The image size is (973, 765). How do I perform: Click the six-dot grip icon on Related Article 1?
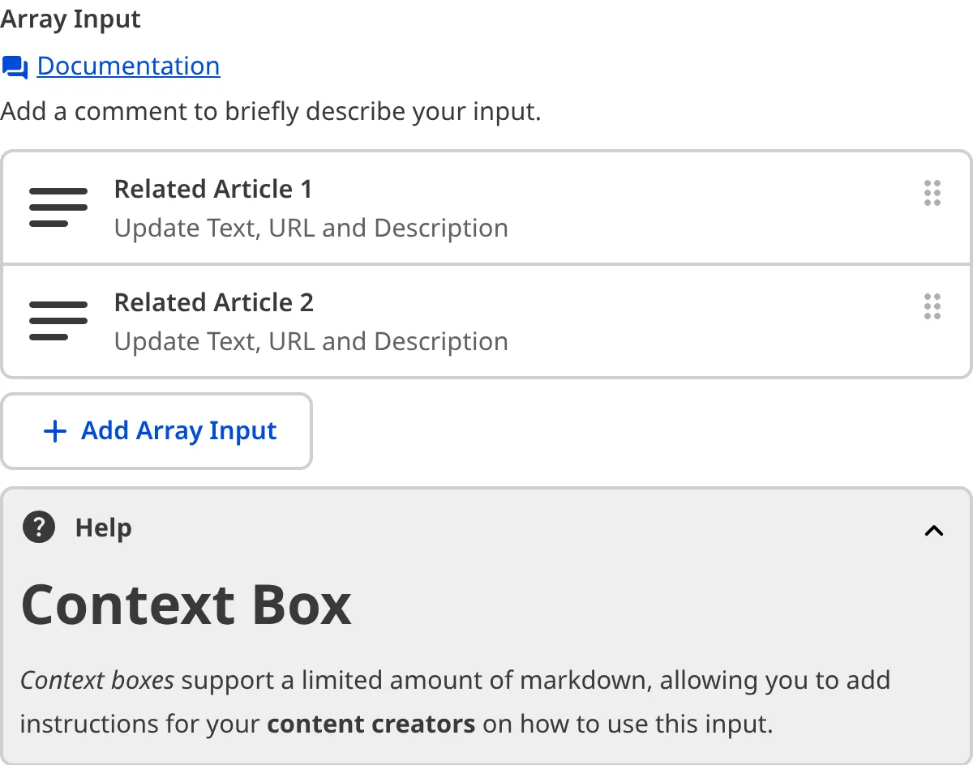click(x=932, y=194)
